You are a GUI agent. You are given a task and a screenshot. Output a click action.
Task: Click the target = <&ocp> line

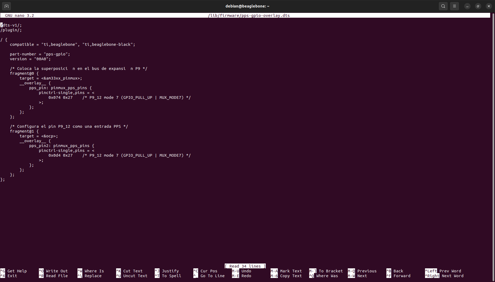[39, 136]
